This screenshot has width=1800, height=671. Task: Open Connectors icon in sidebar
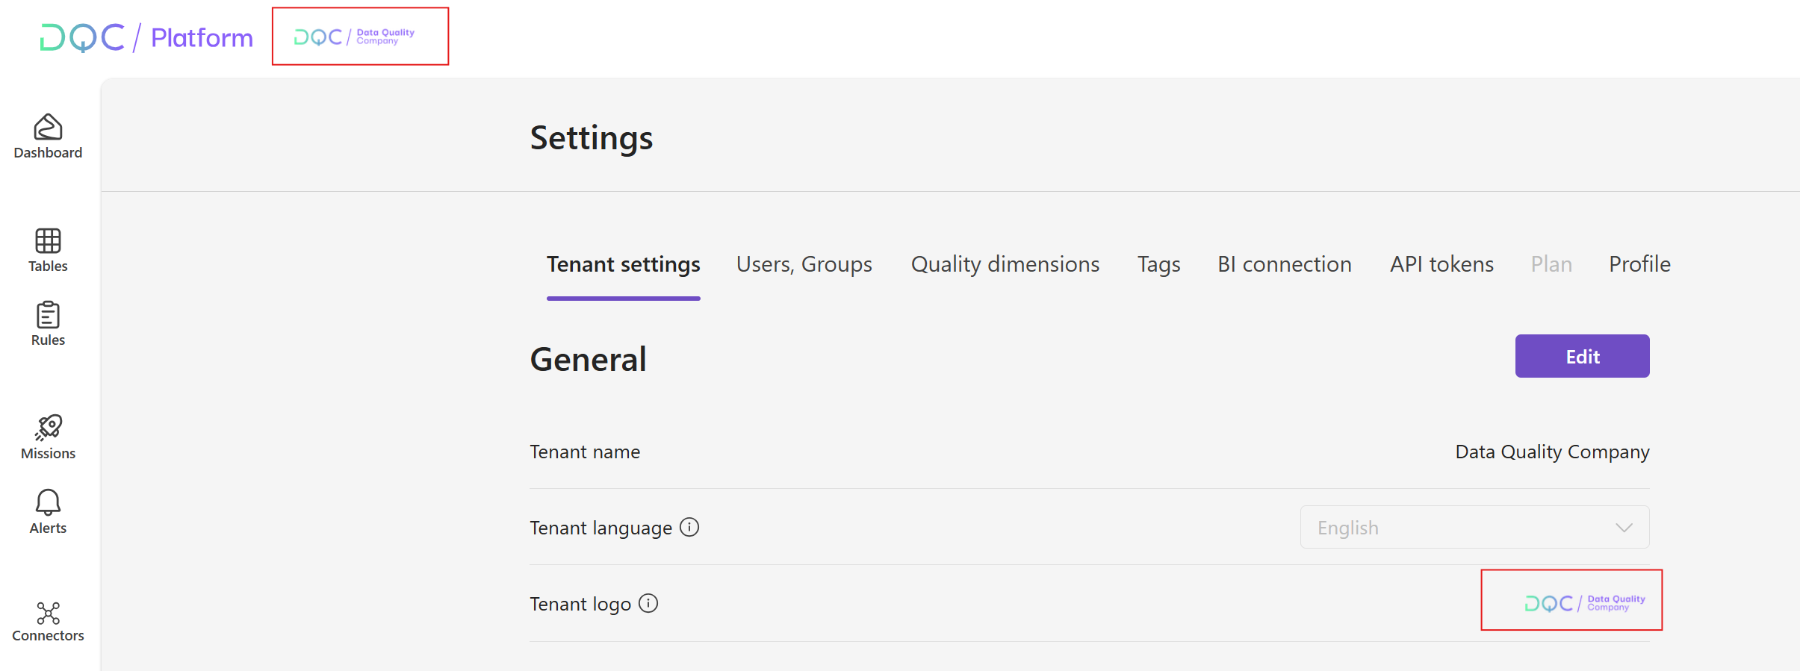[48, 614]
